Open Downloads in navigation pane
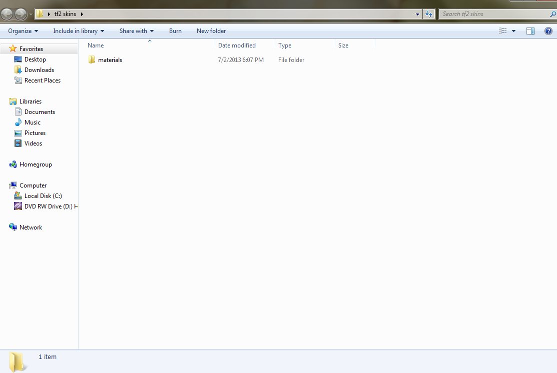 (x=39, y=70)
